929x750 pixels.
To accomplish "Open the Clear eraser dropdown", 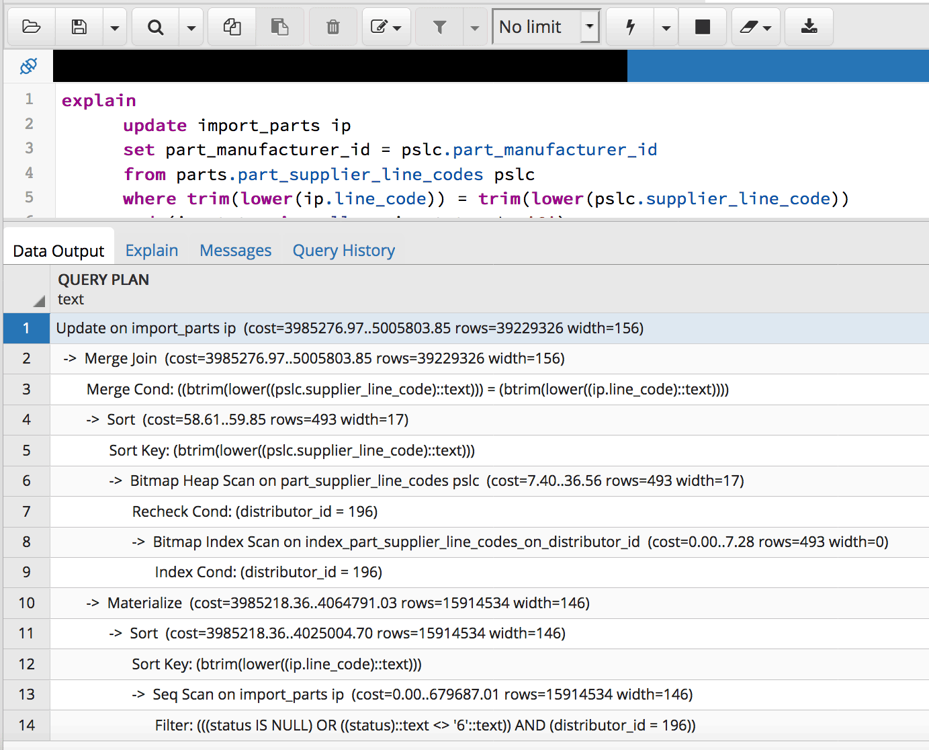I will 756,27.
